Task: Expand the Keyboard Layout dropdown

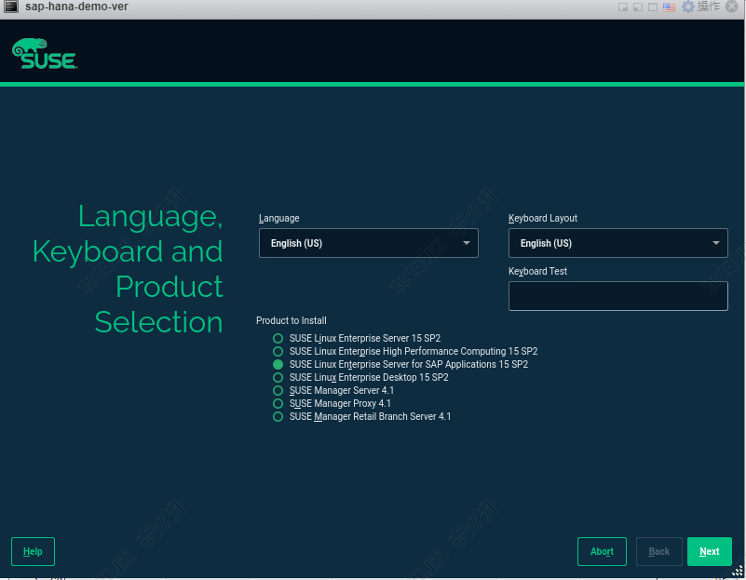Action: tap(617, 243)
